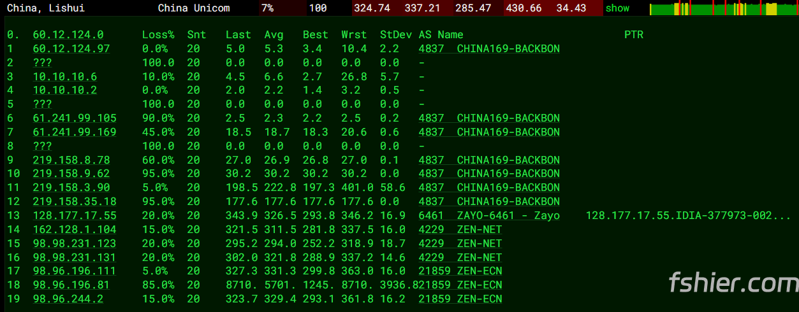Click AS 4837 CHINA169-BACKBON on hop 1

[489, 49]
